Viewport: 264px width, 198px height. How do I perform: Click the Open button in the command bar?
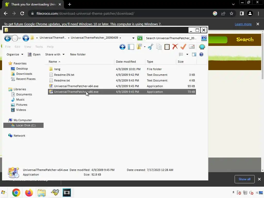tap(34, 54)
